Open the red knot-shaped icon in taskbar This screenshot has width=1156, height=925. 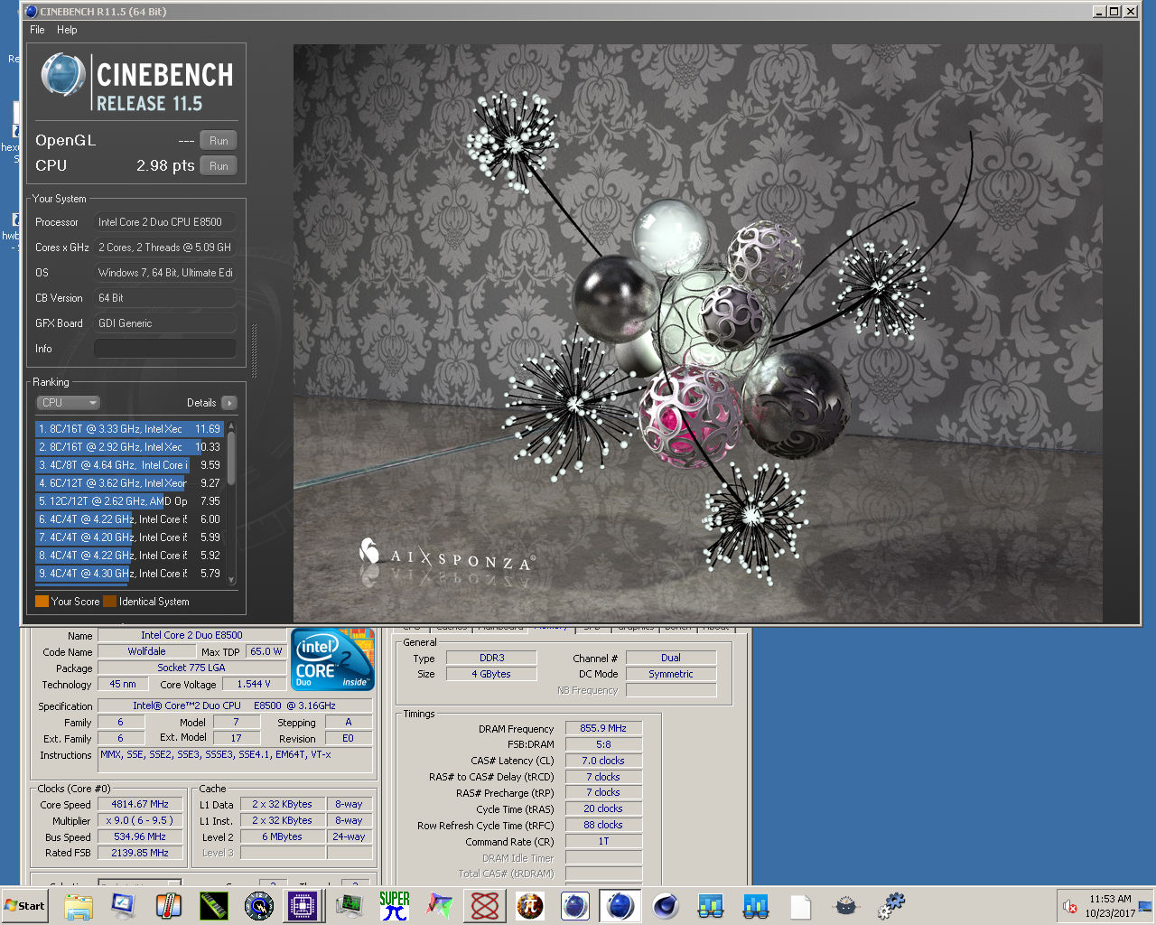click(x=485, y=906)
